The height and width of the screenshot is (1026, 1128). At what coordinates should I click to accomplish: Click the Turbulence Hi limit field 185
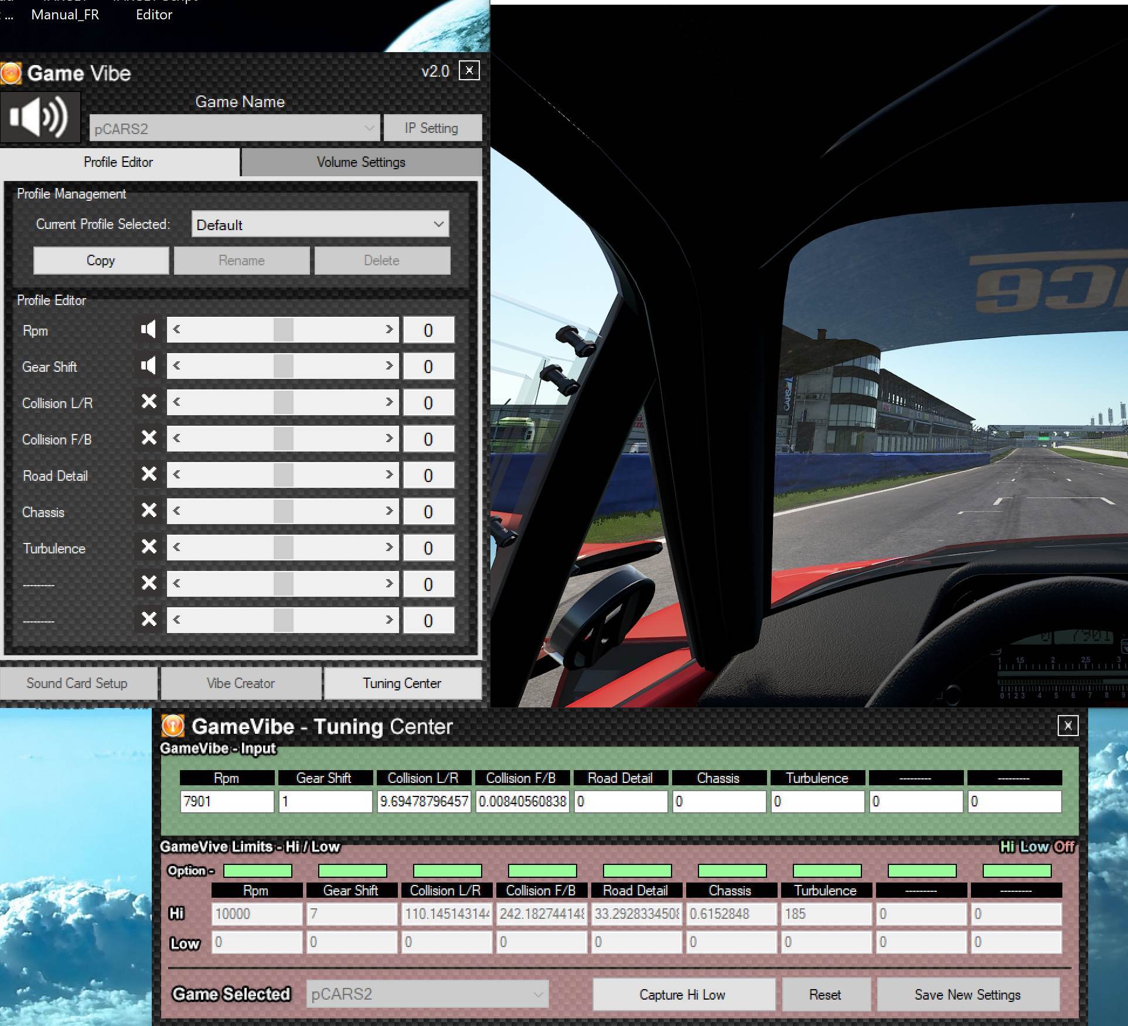point(826,914)
